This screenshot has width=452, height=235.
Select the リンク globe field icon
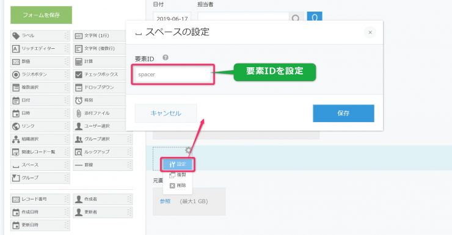click(x=16, y=126)
